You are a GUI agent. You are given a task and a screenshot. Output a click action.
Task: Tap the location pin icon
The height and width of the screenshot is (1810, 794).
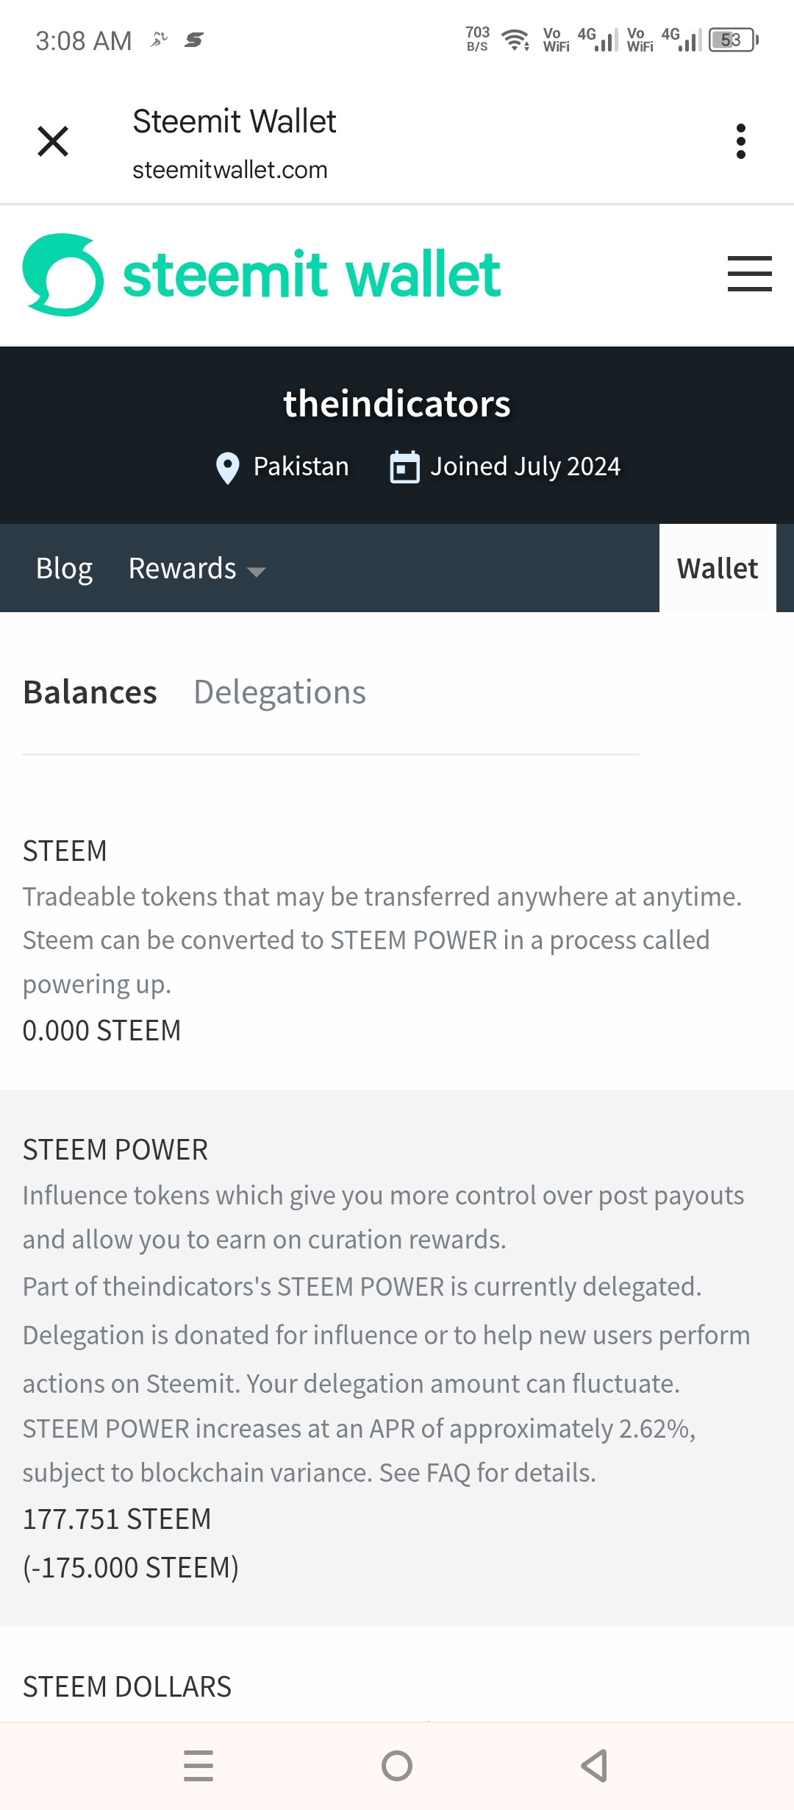228,467
